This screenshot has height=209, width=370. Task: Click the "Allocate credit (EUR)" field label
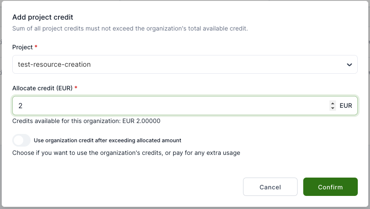[42, 88]
